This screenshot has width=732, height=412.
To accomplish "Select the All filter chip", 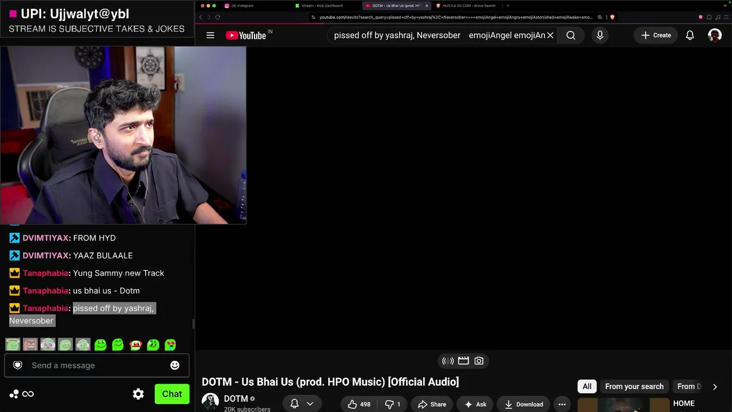I will click(587, 386).
